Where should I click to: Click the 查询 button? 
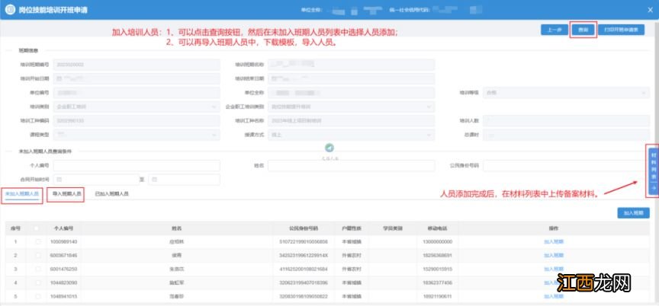(583, 30)
